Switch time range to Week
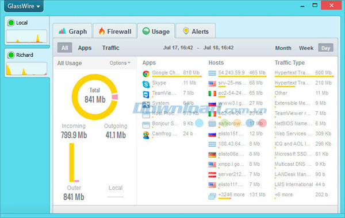 point(306,48)
